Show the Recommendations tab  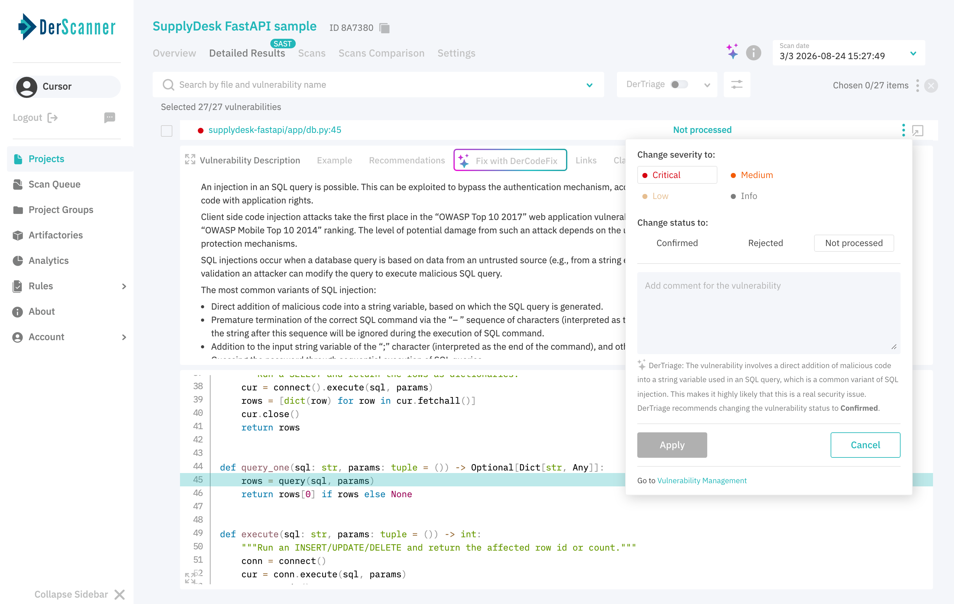pos(407,160)
